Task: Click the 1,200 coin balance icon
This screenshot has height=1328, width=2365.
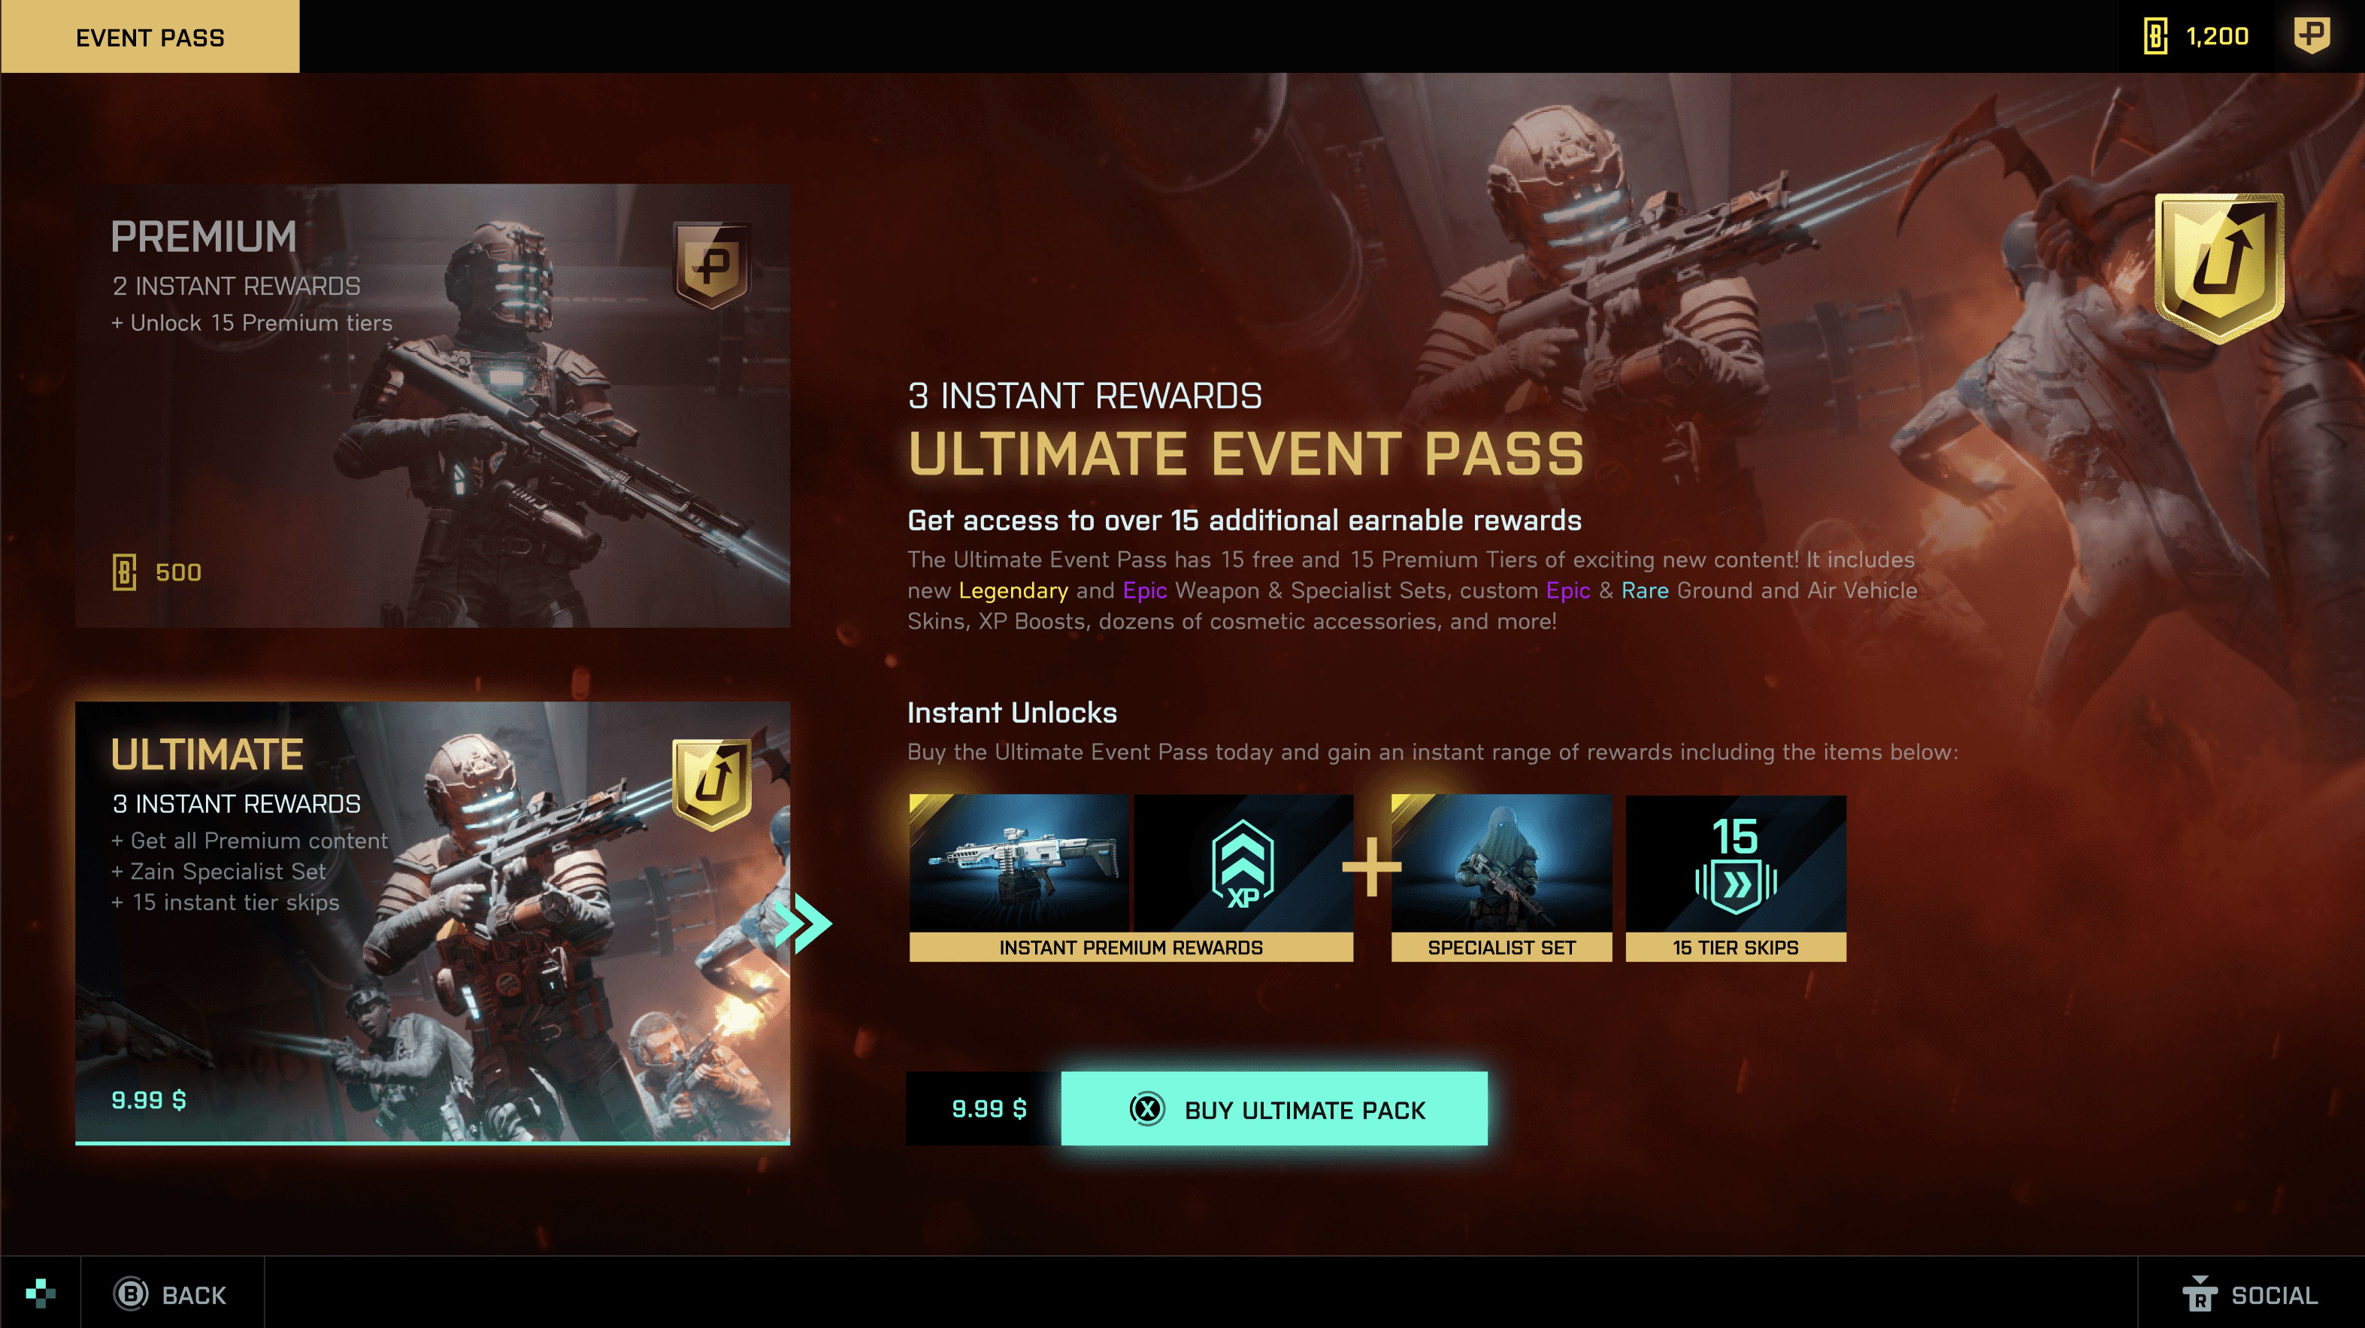Action: point(2156,37)
